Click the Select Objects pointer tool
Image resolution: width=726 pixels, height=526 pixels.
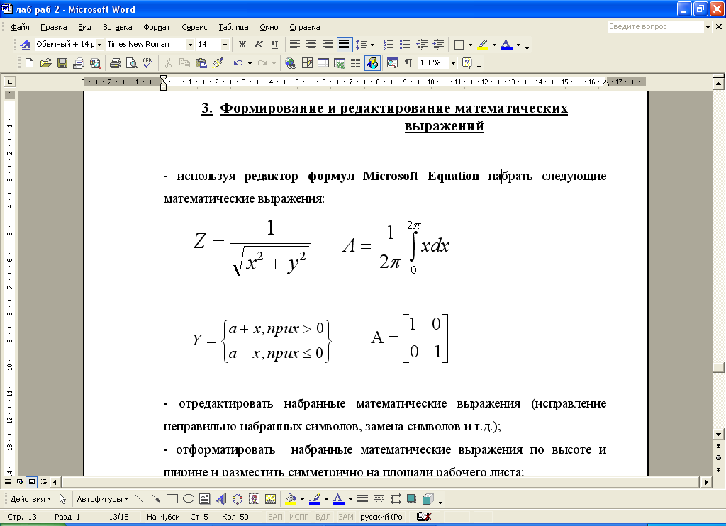(62, 499)
